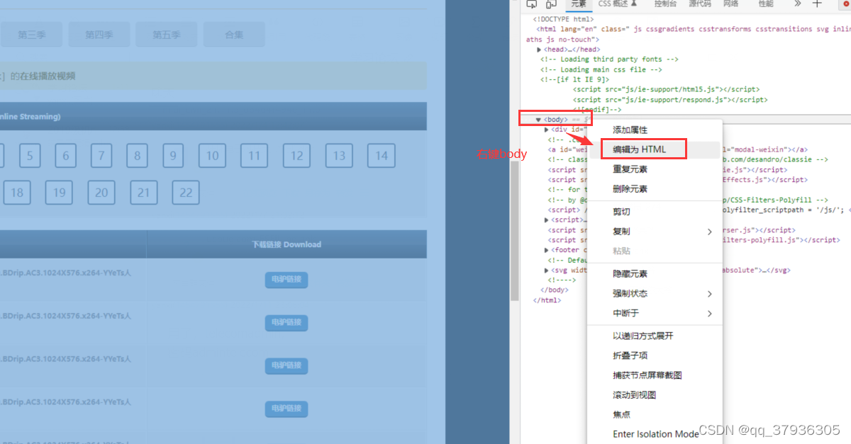Select the respond.js script line
The image size is (851, 444).
click(x=670, y=100)
